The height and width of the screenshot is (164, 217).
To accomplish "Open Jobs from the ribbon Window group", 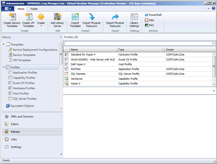I will [150, 20].
